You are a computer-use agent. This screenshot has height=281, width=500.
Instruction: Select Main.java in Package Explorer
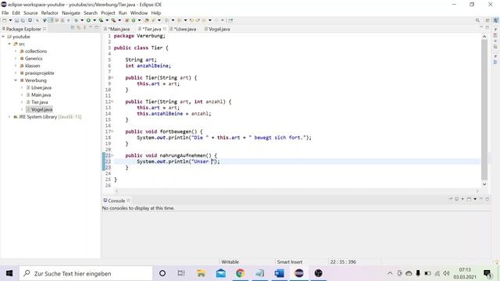click(x=41, y=95)
